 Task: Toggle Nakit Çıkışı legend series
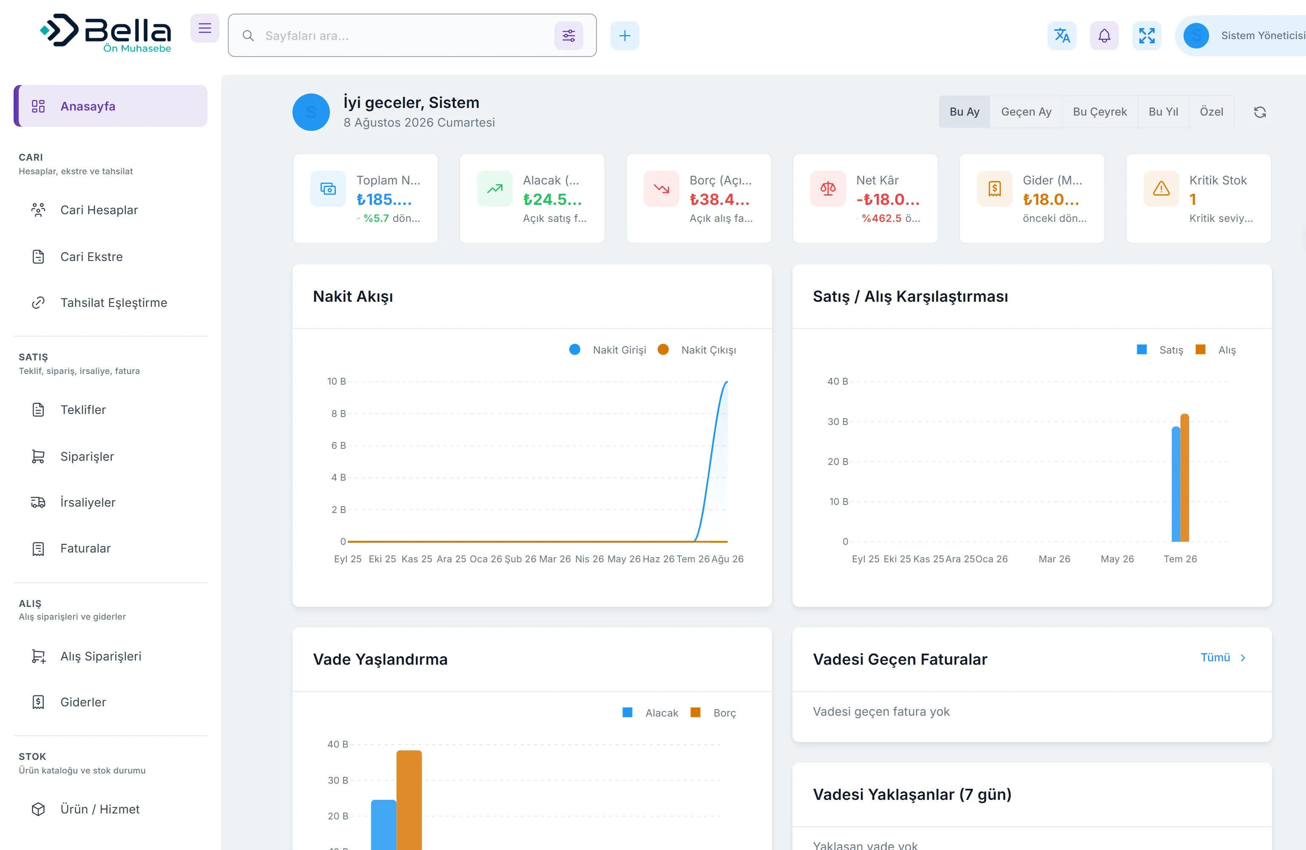point(697,349)
